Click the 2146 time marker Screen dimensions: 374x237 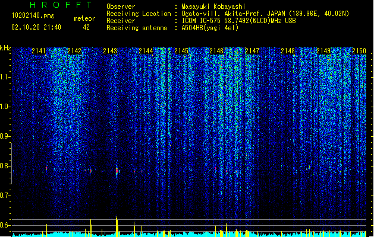[x=216, y=51]
